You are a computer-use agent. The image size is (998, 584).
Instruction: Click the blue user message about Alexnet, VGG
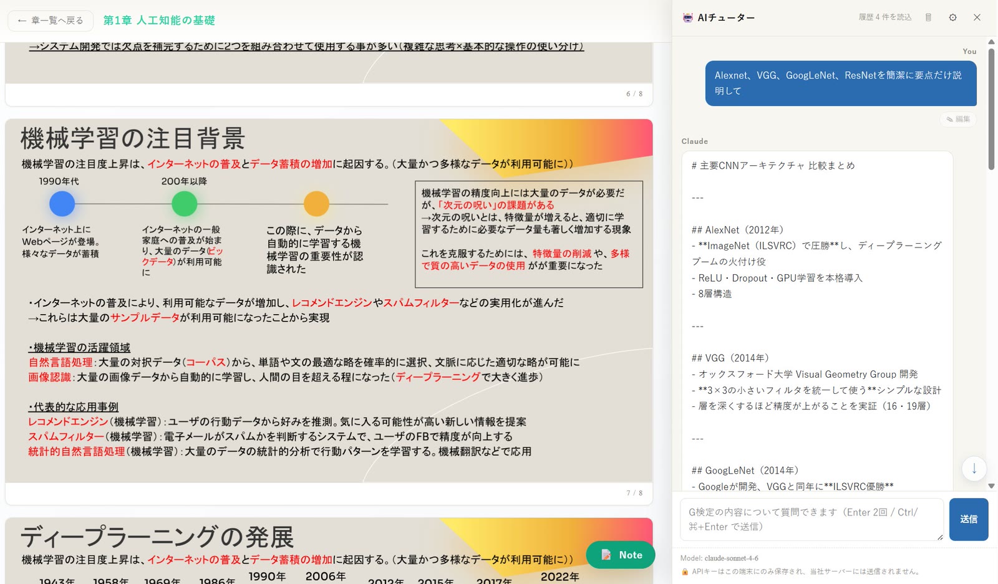(841, 83)
